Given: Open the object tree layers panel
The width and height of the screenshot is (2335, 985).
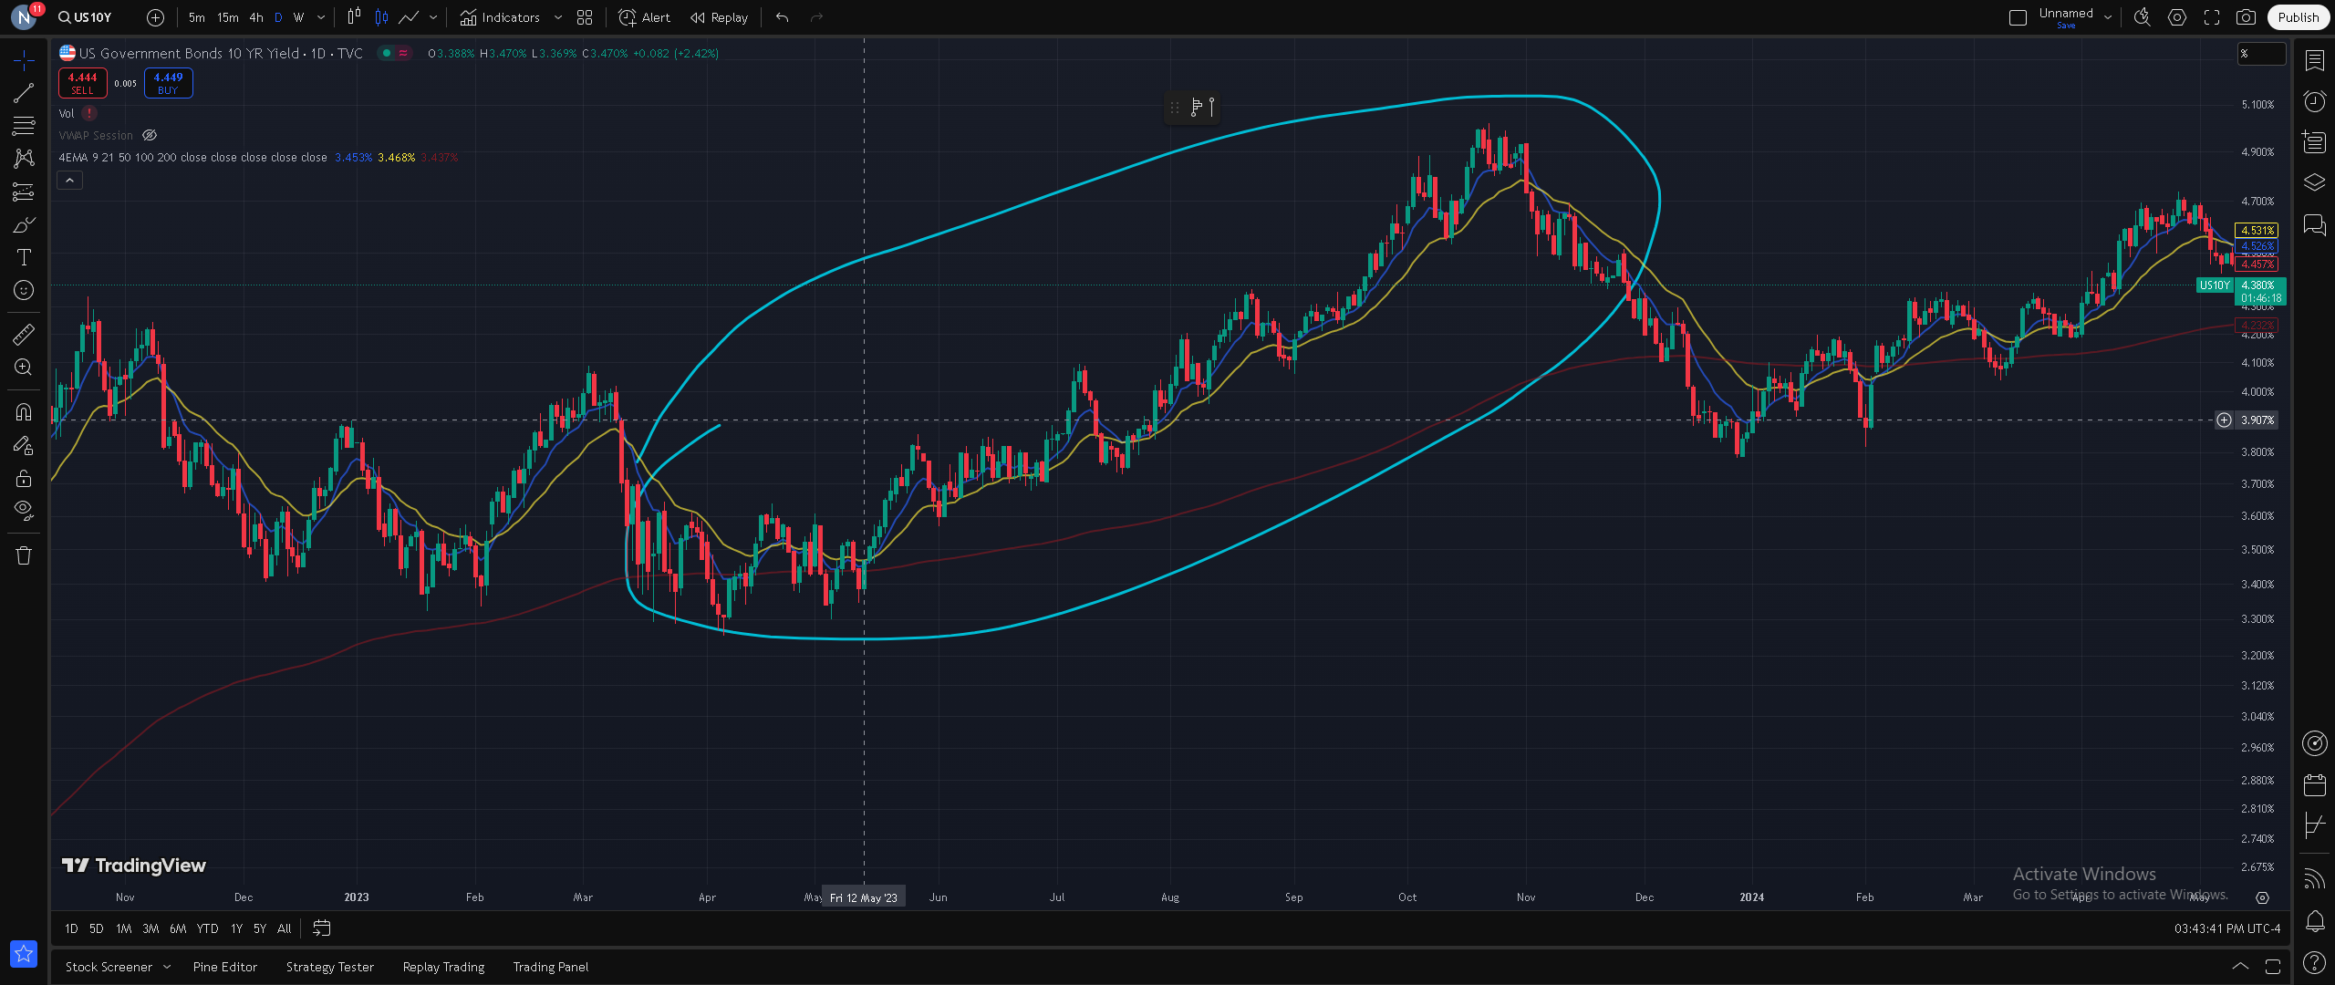Looking at the screenshot, I should click(2314, 182).
